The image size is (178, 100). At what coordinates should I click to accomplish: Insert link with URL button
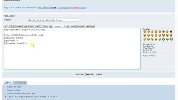(x=51, y=26)
